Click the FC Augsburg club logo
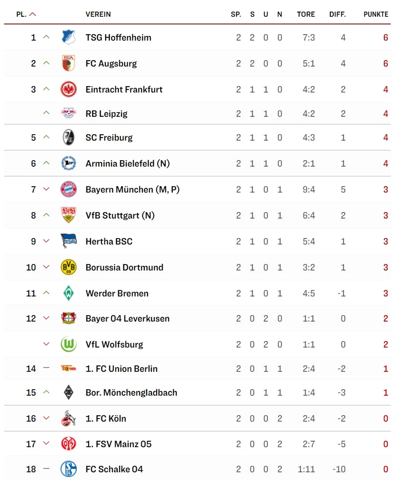This screenshot has width=397, height=481. point(68,63)
